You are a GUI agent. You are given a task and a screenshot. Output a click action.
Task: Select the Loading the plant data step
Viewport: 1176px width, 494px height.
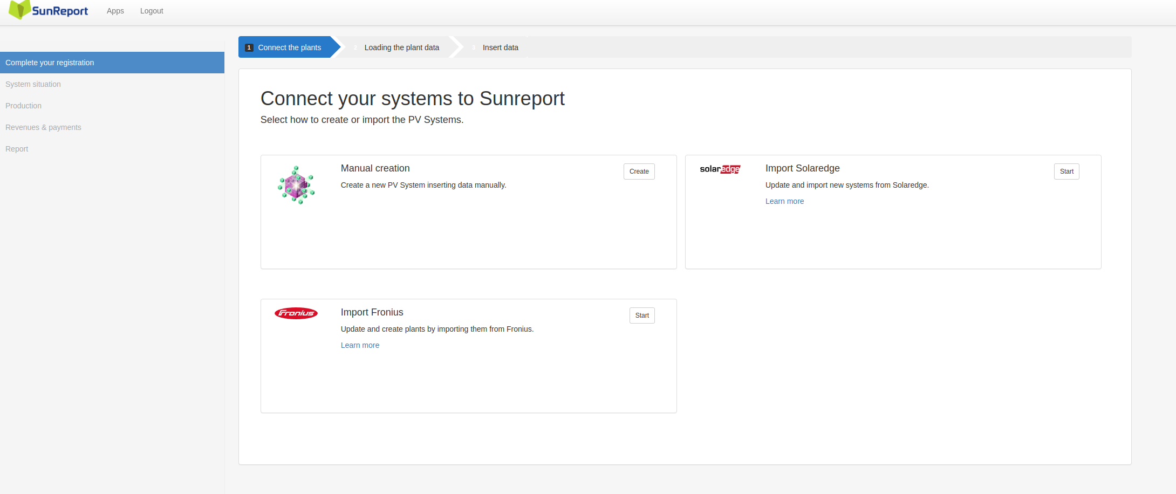(x=402, y=47)
